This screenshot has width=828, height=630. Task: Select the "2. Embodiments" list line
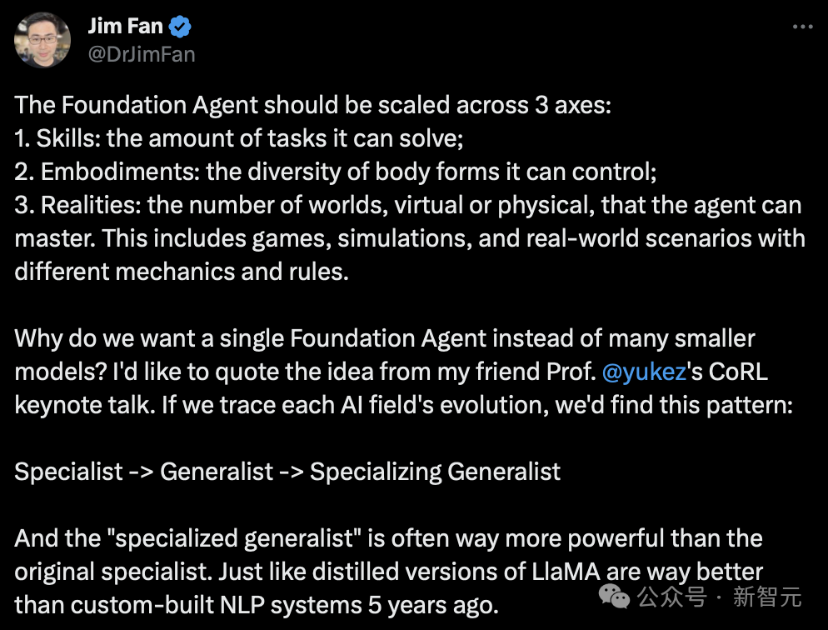point(336,172)
